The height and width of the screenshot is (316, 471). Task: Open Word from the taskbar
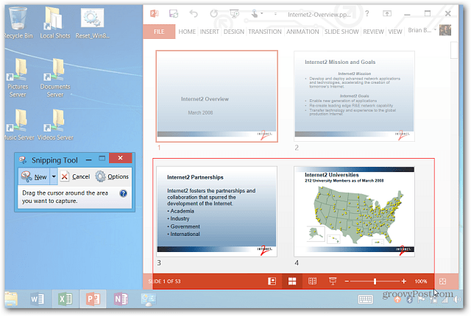click(x=38, y=298)
